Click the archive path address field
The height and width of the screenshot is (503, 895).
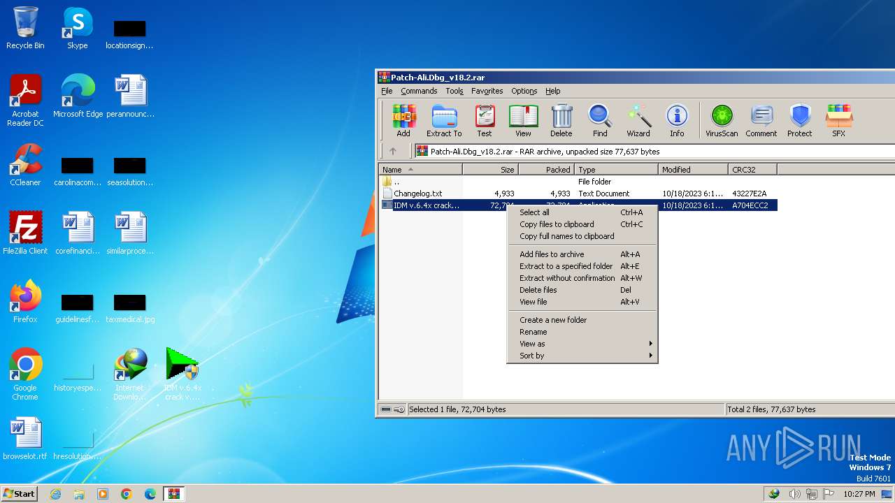click(654, 151)
